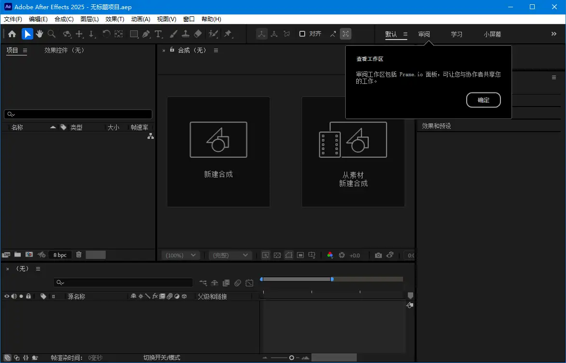Click the trash icon in the project panel
This screenshot has width=566, height=363.
(79, 255)
